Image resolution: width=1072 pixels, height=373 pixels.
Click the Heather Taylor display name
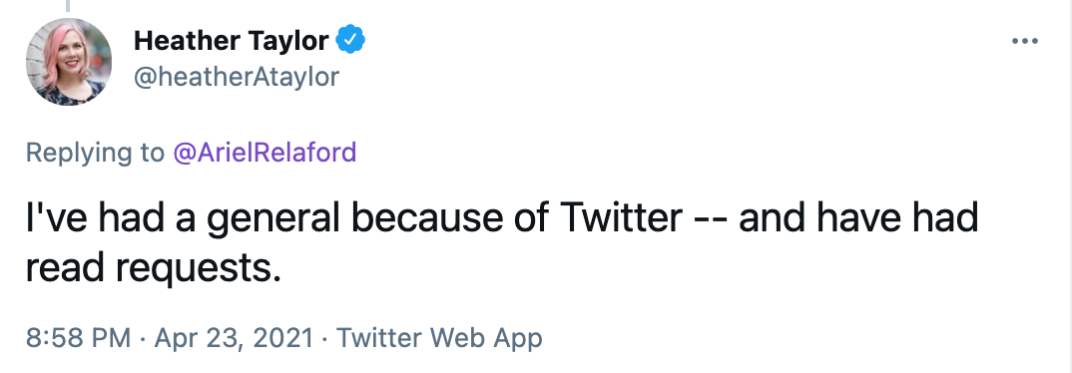click(x=232, y=42)
